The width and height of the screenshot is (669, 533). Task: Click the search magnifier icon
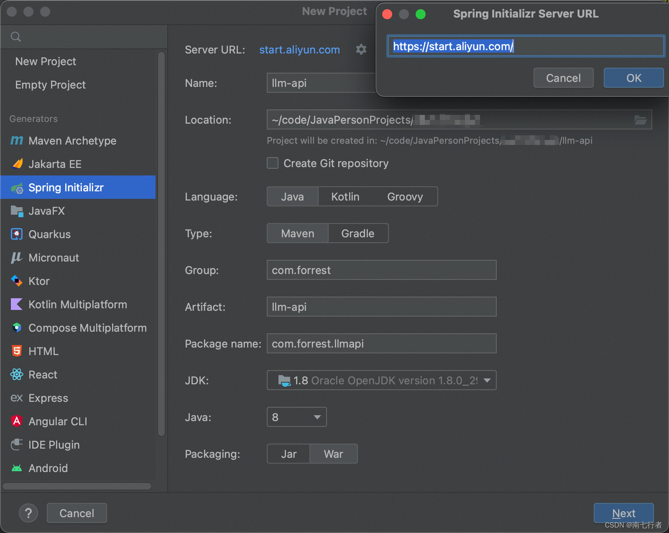(16, 37)
